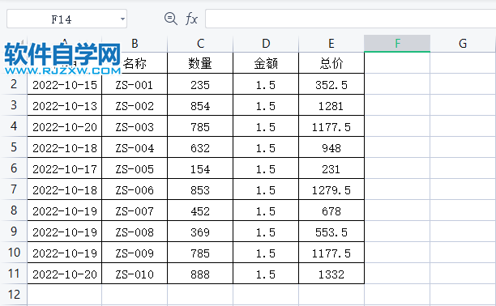Click quantity cell 853
The width and height of the screenshot is (496, 306).
pyautogui.click(x=200, y=189)
